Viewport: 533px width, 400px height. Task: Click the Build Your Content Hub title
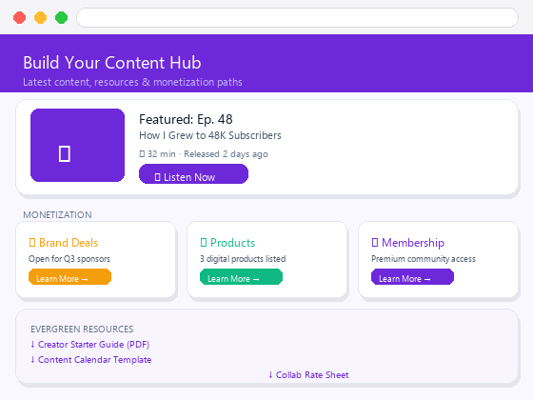click(x=112, y=63)
